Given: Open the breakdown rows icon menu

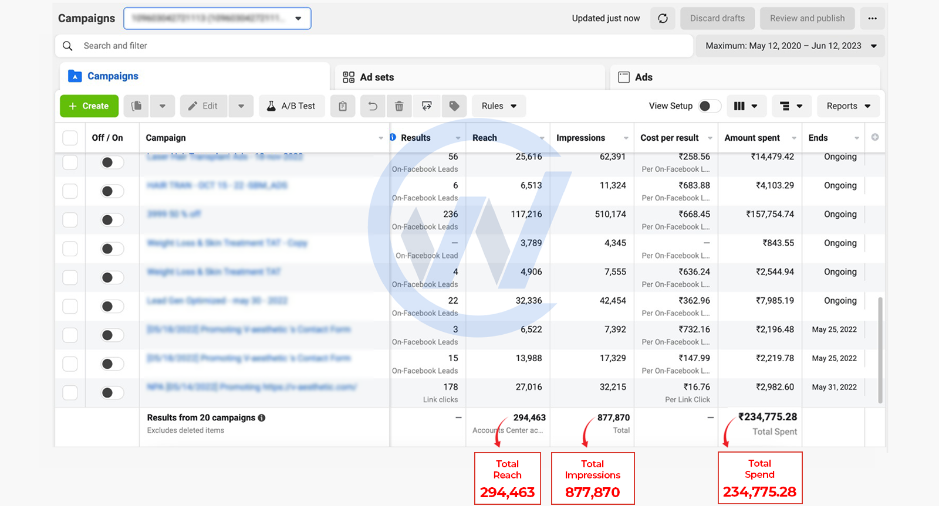Looking at the screenshot, I should coord(791,106).
